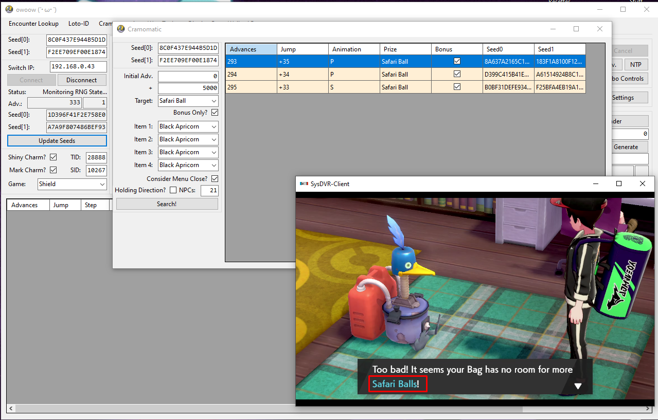The image size is (658, 420).
Task: Select the row with advance 294
Action: coord(405,74)
